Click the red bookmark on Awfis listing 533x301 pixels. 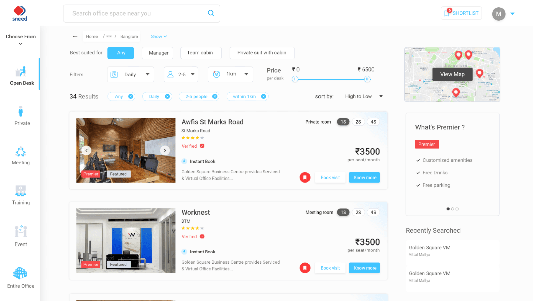click(305, 177)
